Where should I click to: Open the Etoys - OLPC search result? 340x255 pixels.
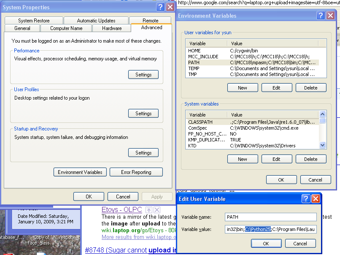point(122,210)
